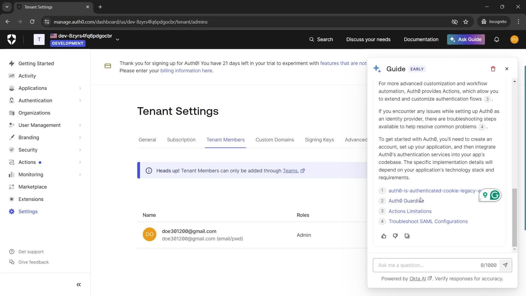Open Marketplace in sidebar
The image size is (526, 296).
33,187
